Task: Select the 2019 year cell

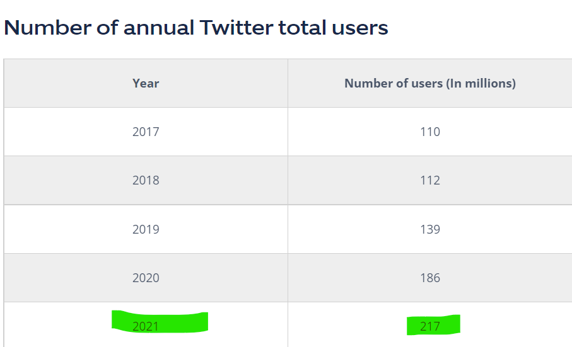Action: tap(146, 229)
